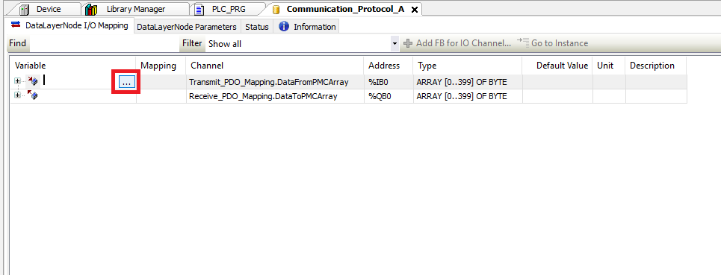The width and height of the screenshot is (721, 275).
Task: Click the Library Manager books icon
Action: click(91, 9)
